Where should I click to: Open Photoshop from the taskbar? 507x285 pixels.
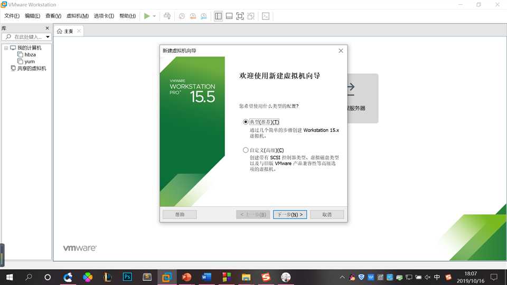pos(127,277)
